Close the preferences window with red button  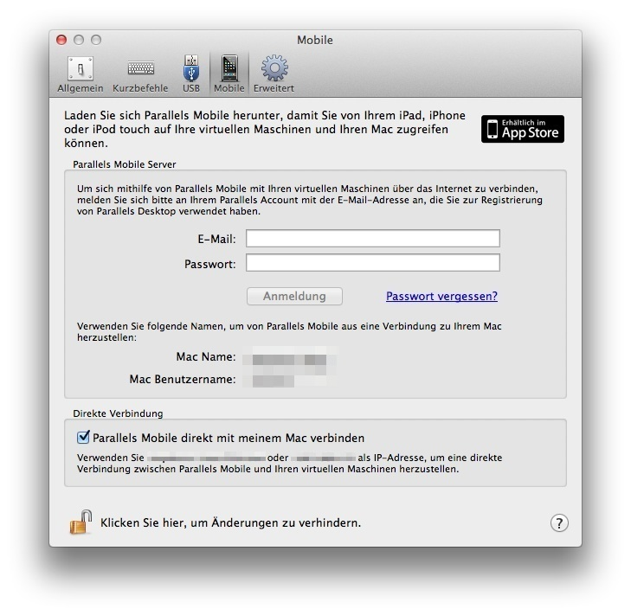[61, 40]
